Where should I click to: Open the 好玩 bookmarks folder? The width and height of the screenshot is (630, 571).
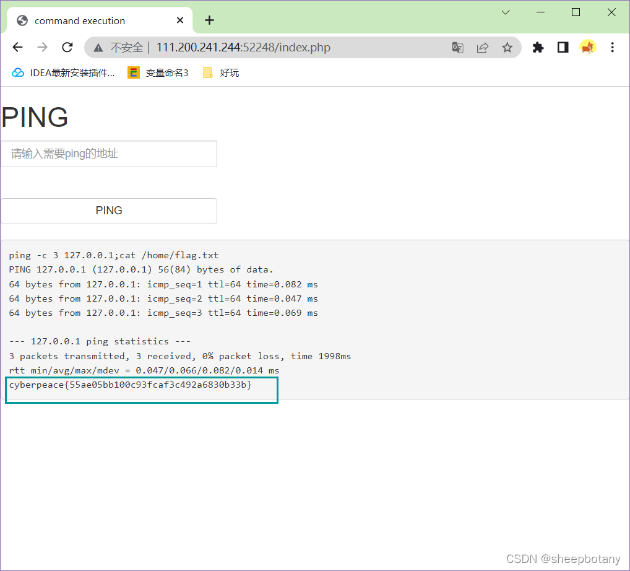[221, 73]
